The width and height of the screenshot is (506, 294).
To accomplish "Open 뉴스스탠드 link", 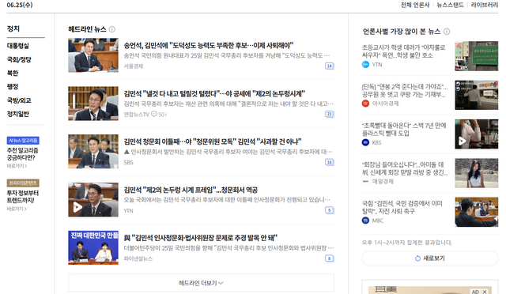I will pos(450,5).
